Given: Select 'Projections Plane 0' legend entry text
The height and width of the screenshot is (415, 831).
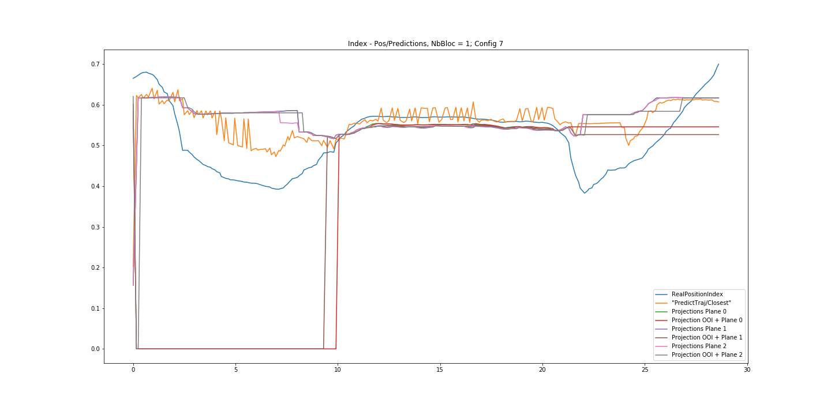Looking at the screenshot, I should pyautogui.click(x=699, y=311).
